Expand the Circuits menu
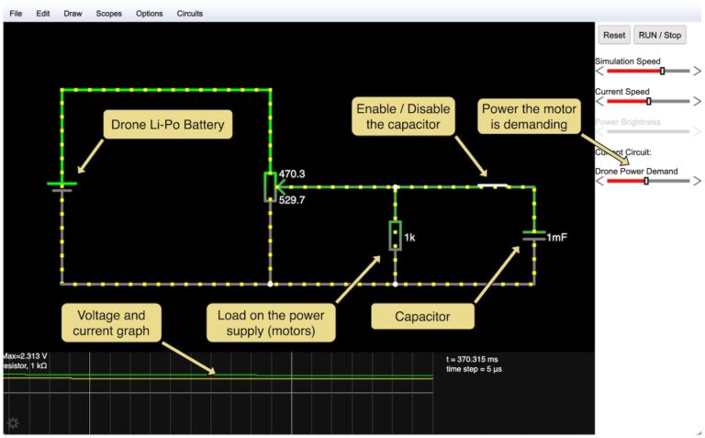This screenshot has width=705, height=438. coord(190,14)
